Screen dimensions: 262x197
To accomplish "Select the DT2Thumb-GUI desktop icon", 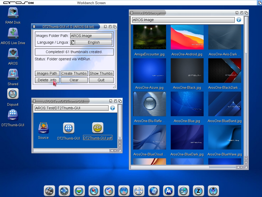I will [13, 115].
